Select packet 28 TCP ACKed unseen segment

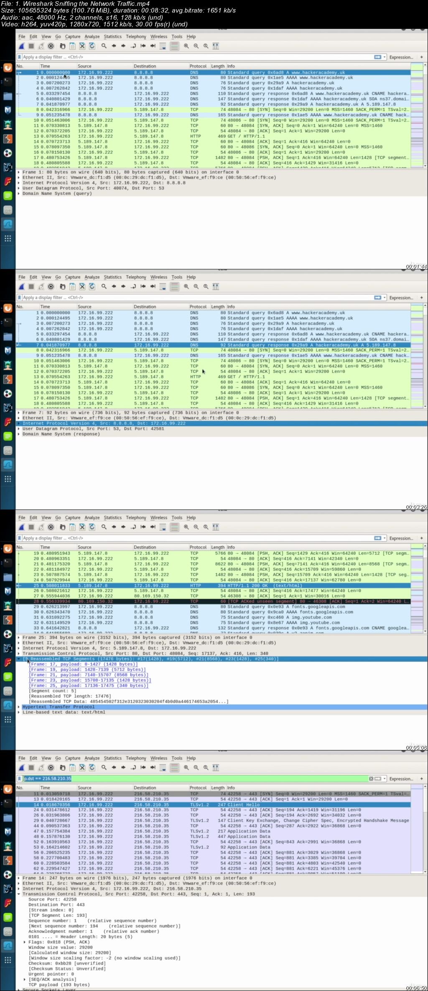pyautogui.click(x=213, y=601)
